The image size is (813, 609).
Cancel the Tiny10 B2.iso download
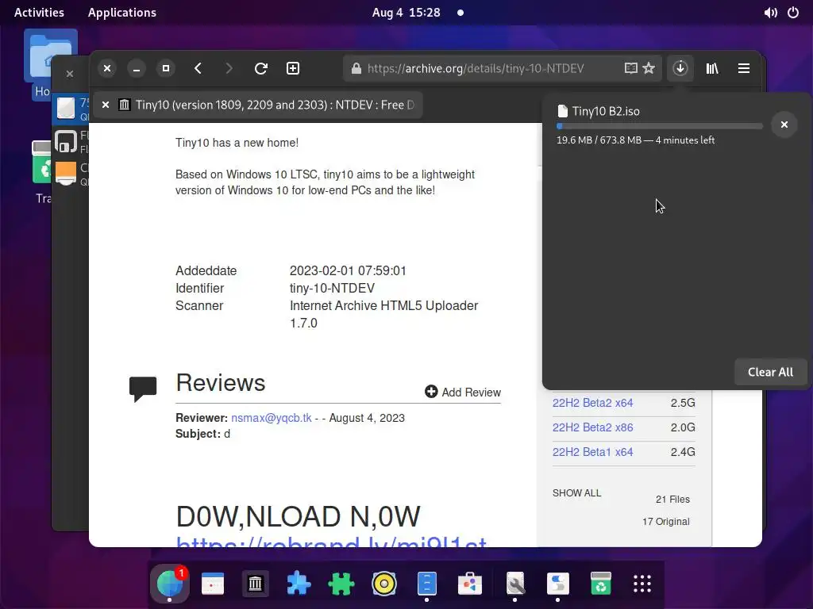click(784, 124)
